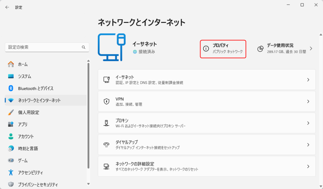Click the data usage pie chart icon
323x189 pixels.
point(260,49)
